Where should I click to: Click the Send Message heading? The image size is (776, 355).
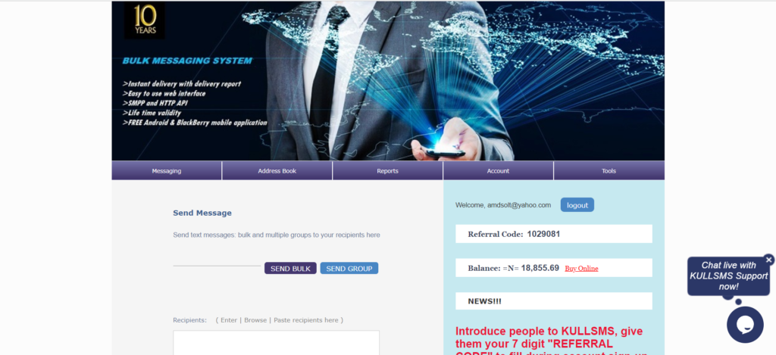pos(202,213)
